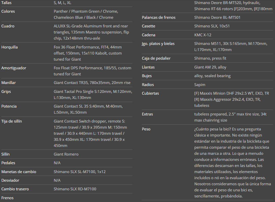Image resolution: width=275 pixels, height=202 pixels.
Task: Click the Amortiguador row label
Action: click(14, 68)
